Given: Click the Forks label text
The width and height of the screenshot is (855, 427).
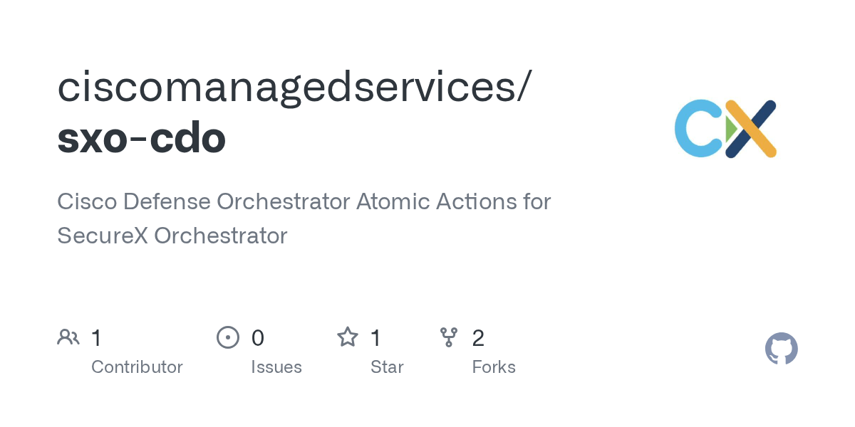Looking at the screenshot, I should pos(494,367).
